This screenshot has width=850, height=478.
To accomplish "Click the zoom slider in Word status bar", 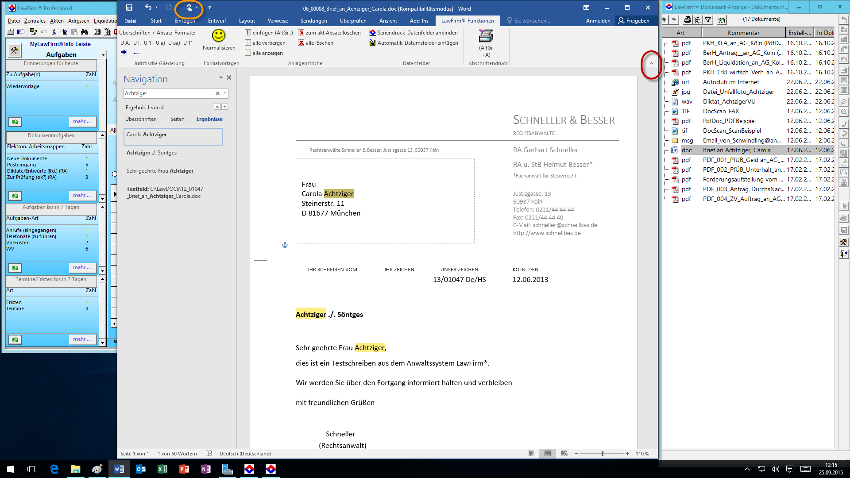I will (x=602, y=454).
